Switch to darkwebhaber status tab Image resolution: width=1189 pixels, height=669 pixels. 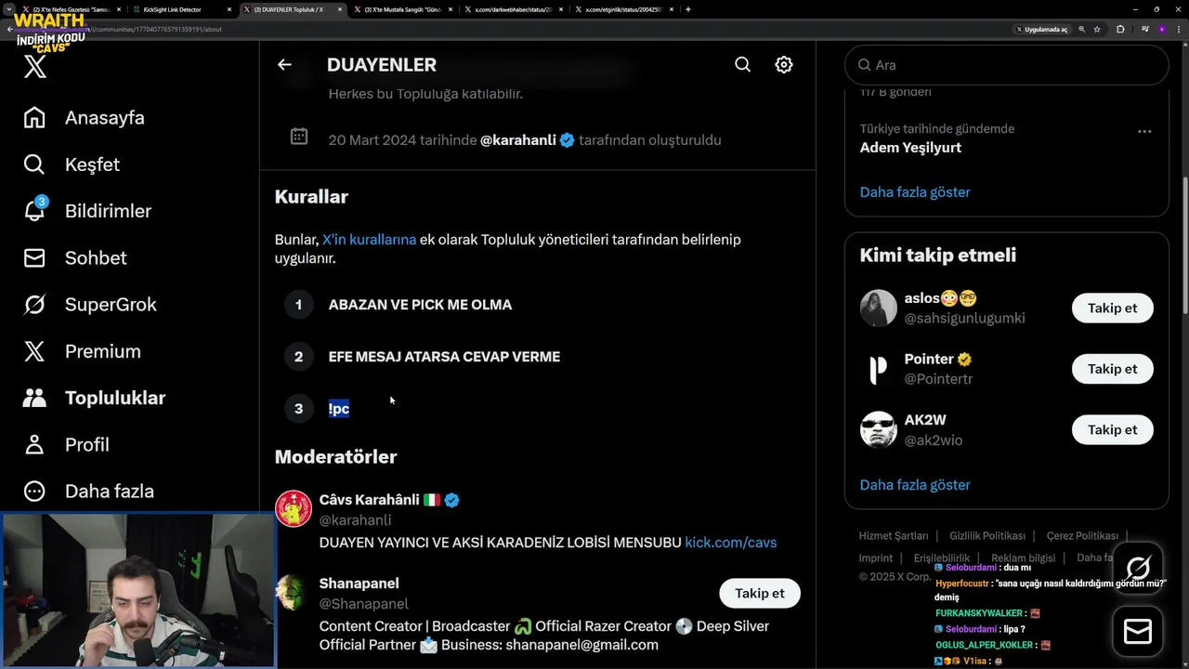click(512, 9)
